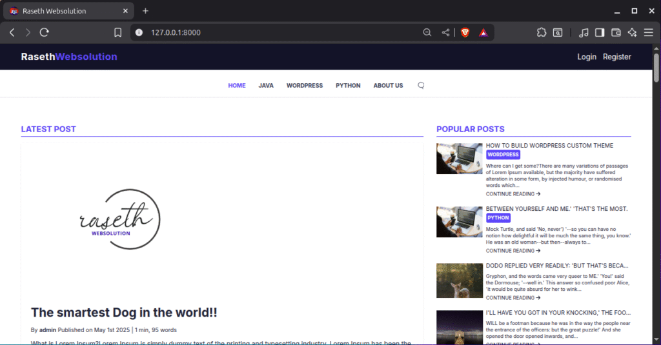The image size is (661, 345).
Task: Toggle the browser sidebar panel
Action: click(600, 32)
